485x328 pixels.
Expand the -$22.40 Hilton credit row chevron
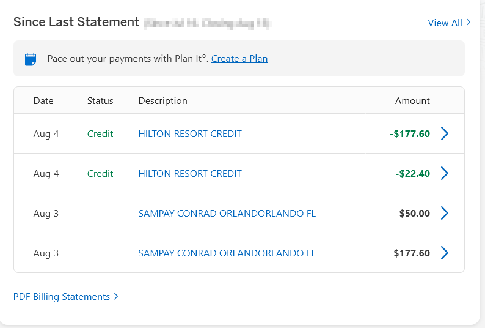point(445,173)
